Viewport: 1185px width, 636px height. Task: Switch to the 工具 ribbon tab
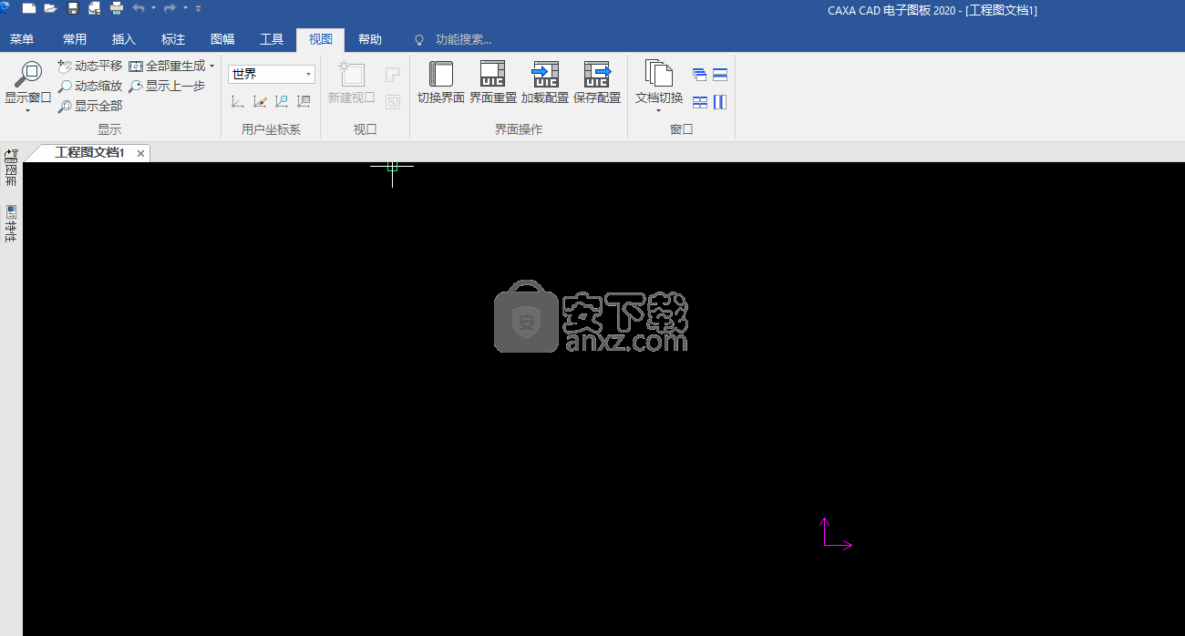[x=272, y=39]
